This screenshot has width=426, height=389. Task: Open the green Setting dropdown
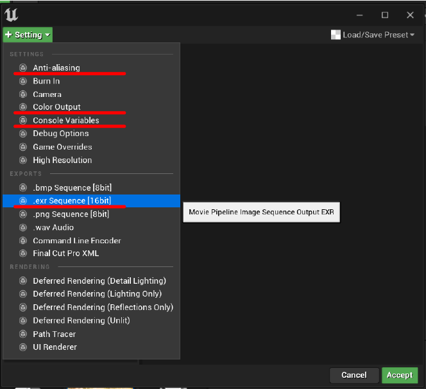point(28,35)
